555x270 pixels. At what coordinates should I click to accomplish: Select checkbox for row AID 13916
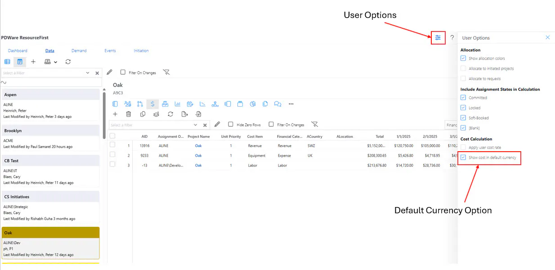(112, 145)
